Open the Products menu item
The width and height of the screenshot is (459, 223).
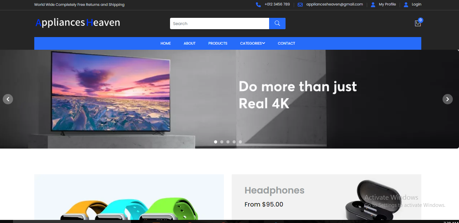click(218, 43)
